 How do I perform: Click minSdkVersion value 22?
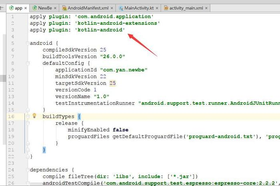[x=103, y=76]
